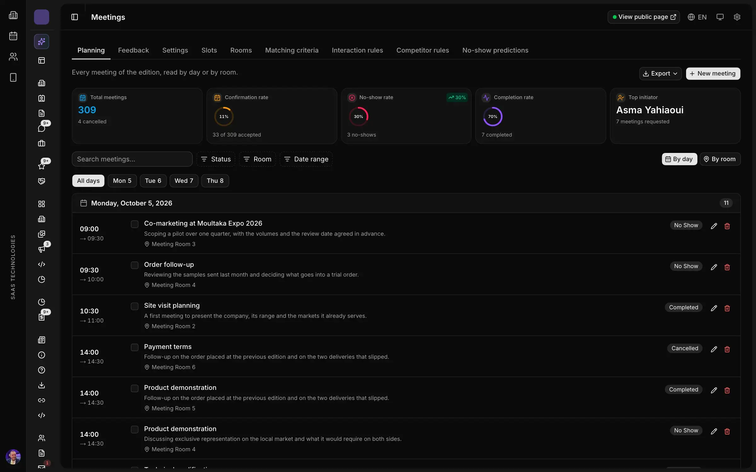
Task: Click the New meeting button
Action: point(713,73)
